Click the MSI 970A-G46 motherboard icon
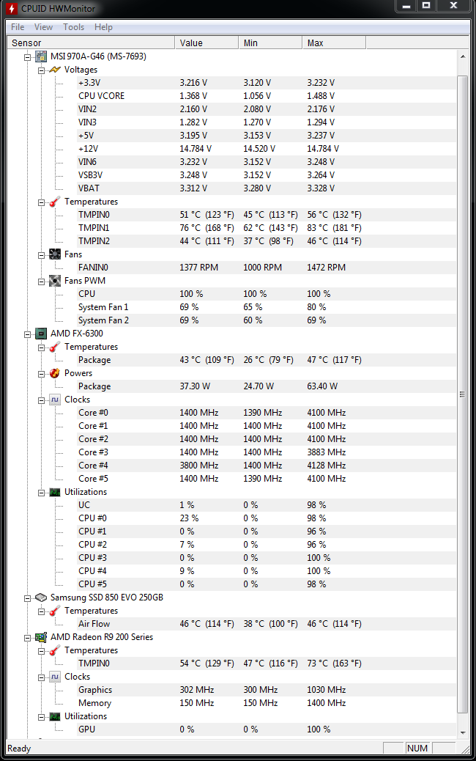The image size is (476, 761). [x=41, y=56]
